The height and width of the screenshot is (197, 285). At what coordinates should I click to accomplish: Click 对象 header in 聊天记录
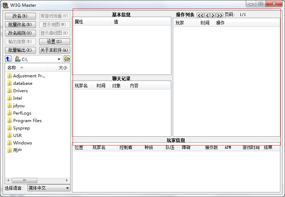click(119, 86)
